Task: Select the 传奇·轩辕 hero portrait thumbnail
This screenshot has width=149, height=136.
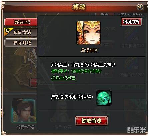Action: coord(24,111)
